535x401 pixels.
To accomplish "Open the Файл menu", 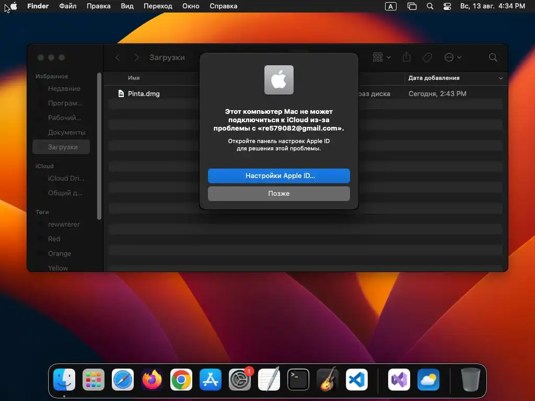I will (x=67, y=6).
